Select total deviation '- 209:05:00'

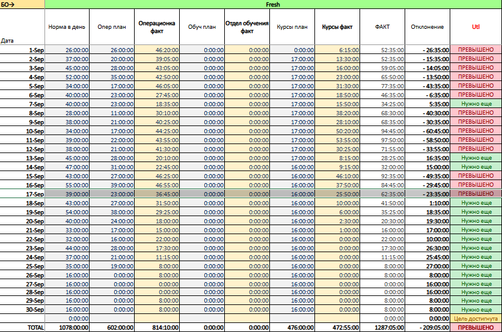point(427,328)
